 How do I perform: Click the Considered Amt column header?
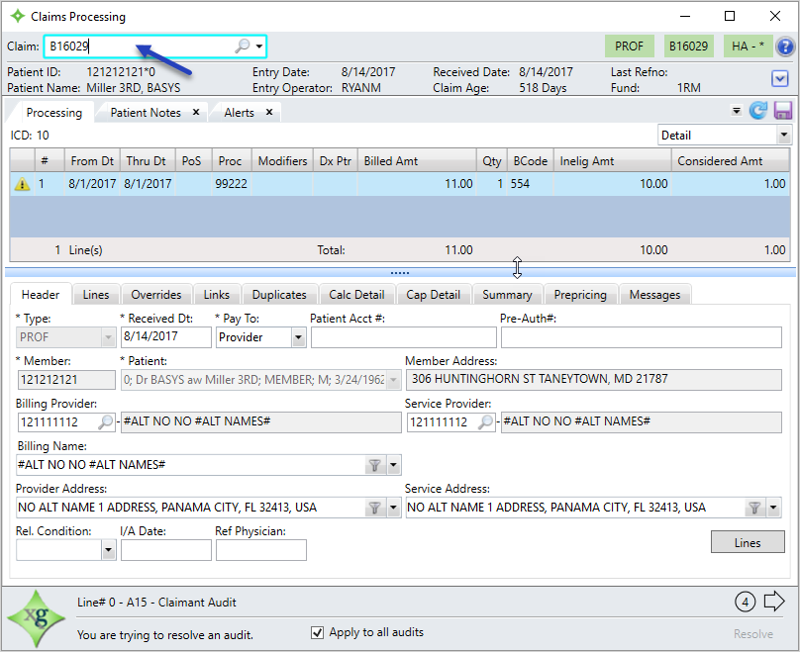(730, 161)
